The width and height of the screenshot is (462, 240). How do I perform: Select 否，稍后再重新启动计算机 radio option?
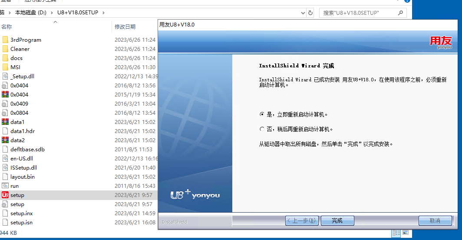[262, 129]
